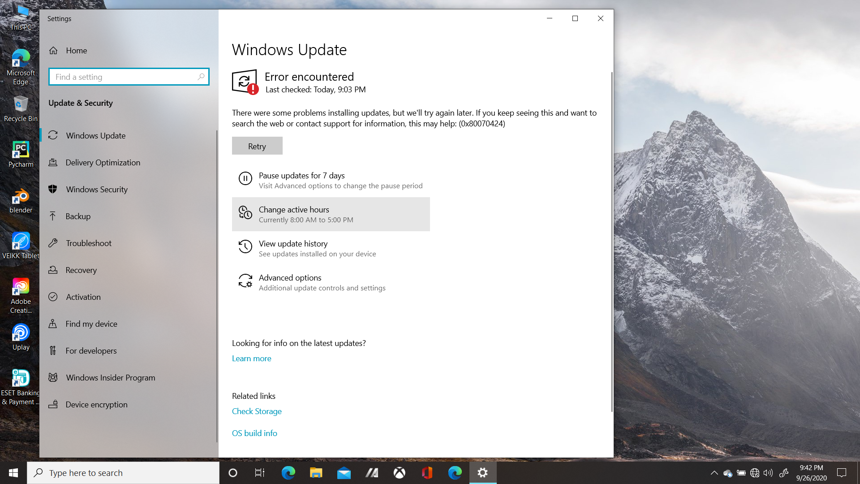Open the Mail app on taskbar
Viewport: 860px width, 484px height.
tap(344, 473)
